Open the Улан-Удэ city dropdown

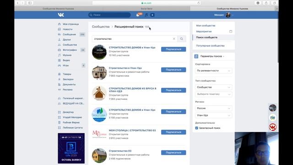point(214,115)
